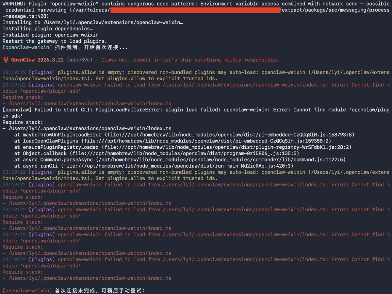Click '[openclaw] Failed to start CLI' error text
The height and width of the screenshot is (294, 392).
[x=48, y=110]
